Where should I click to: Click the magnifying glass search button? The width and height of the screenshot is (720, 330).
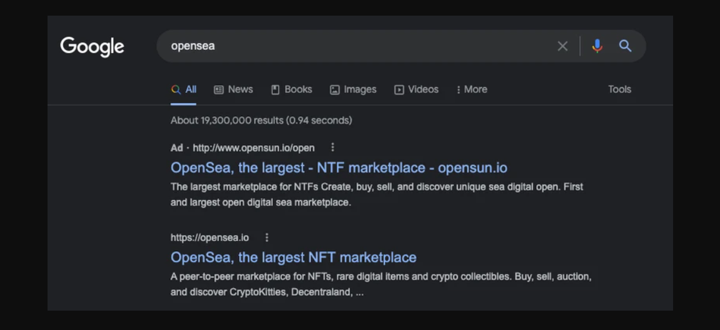click(x=625, y=46)
